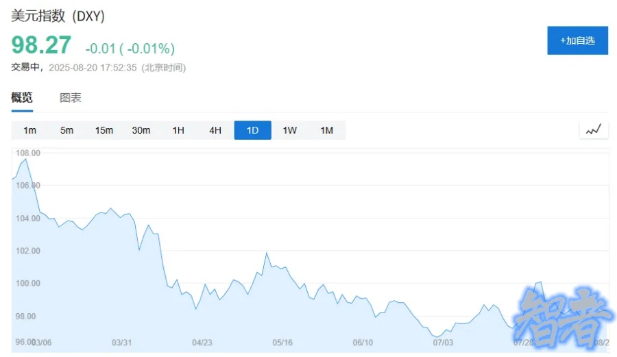The height and width of the screenshot is (357, 617).
Task: Click the 98.27 current price
Action: click(41, 45)
